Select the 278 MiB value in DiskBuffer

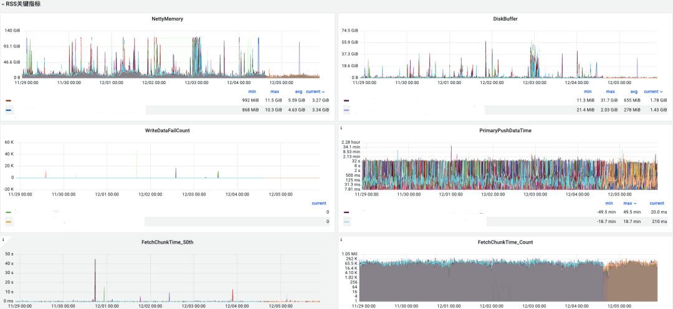click(632, 110)
